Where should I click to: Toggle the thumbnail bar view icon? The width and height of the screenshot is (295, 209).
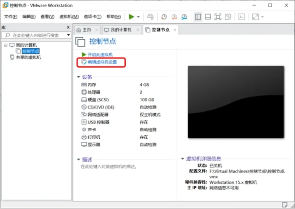pos(208,17)
